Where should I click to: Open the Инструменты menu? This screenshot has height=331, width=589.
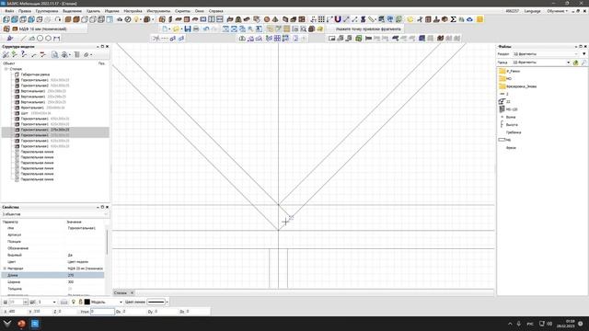(158, 11)
